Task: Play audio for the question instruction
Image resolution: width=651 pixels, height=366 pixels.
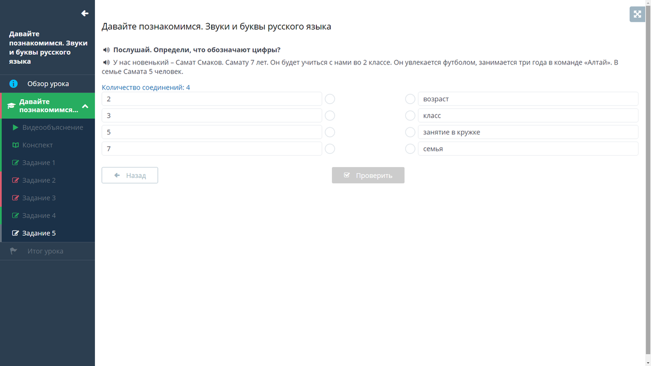Action: coord(105,50)
